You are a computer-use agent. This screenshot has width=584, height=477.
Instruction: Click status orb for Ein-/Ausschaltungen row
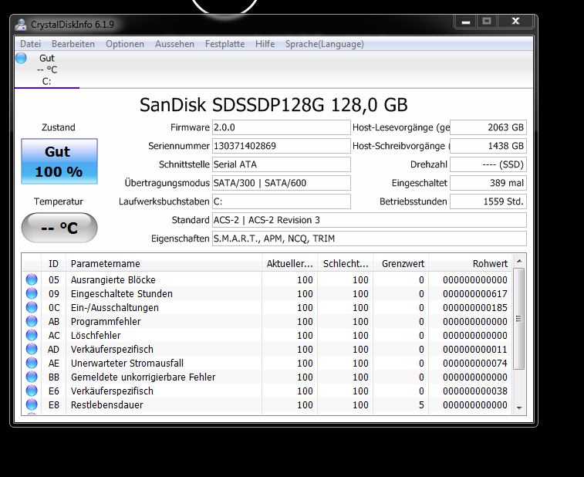click(x=32, y=307)
